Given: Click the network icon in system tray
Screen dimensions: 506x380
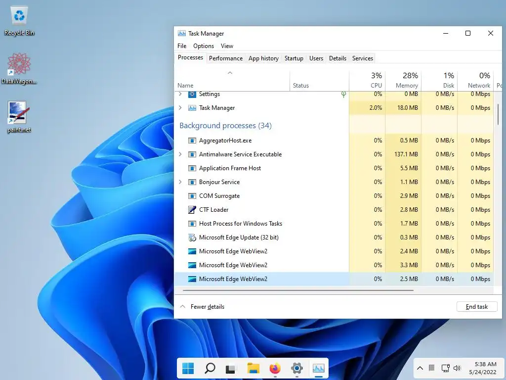Looking at the screenshot, I should click(x=446, y=368).
